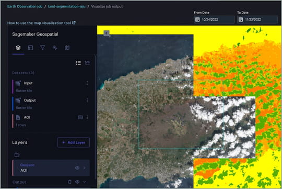
Task: Click the Add Layer button
Action: pyautogui.click(x=74, y=142)
